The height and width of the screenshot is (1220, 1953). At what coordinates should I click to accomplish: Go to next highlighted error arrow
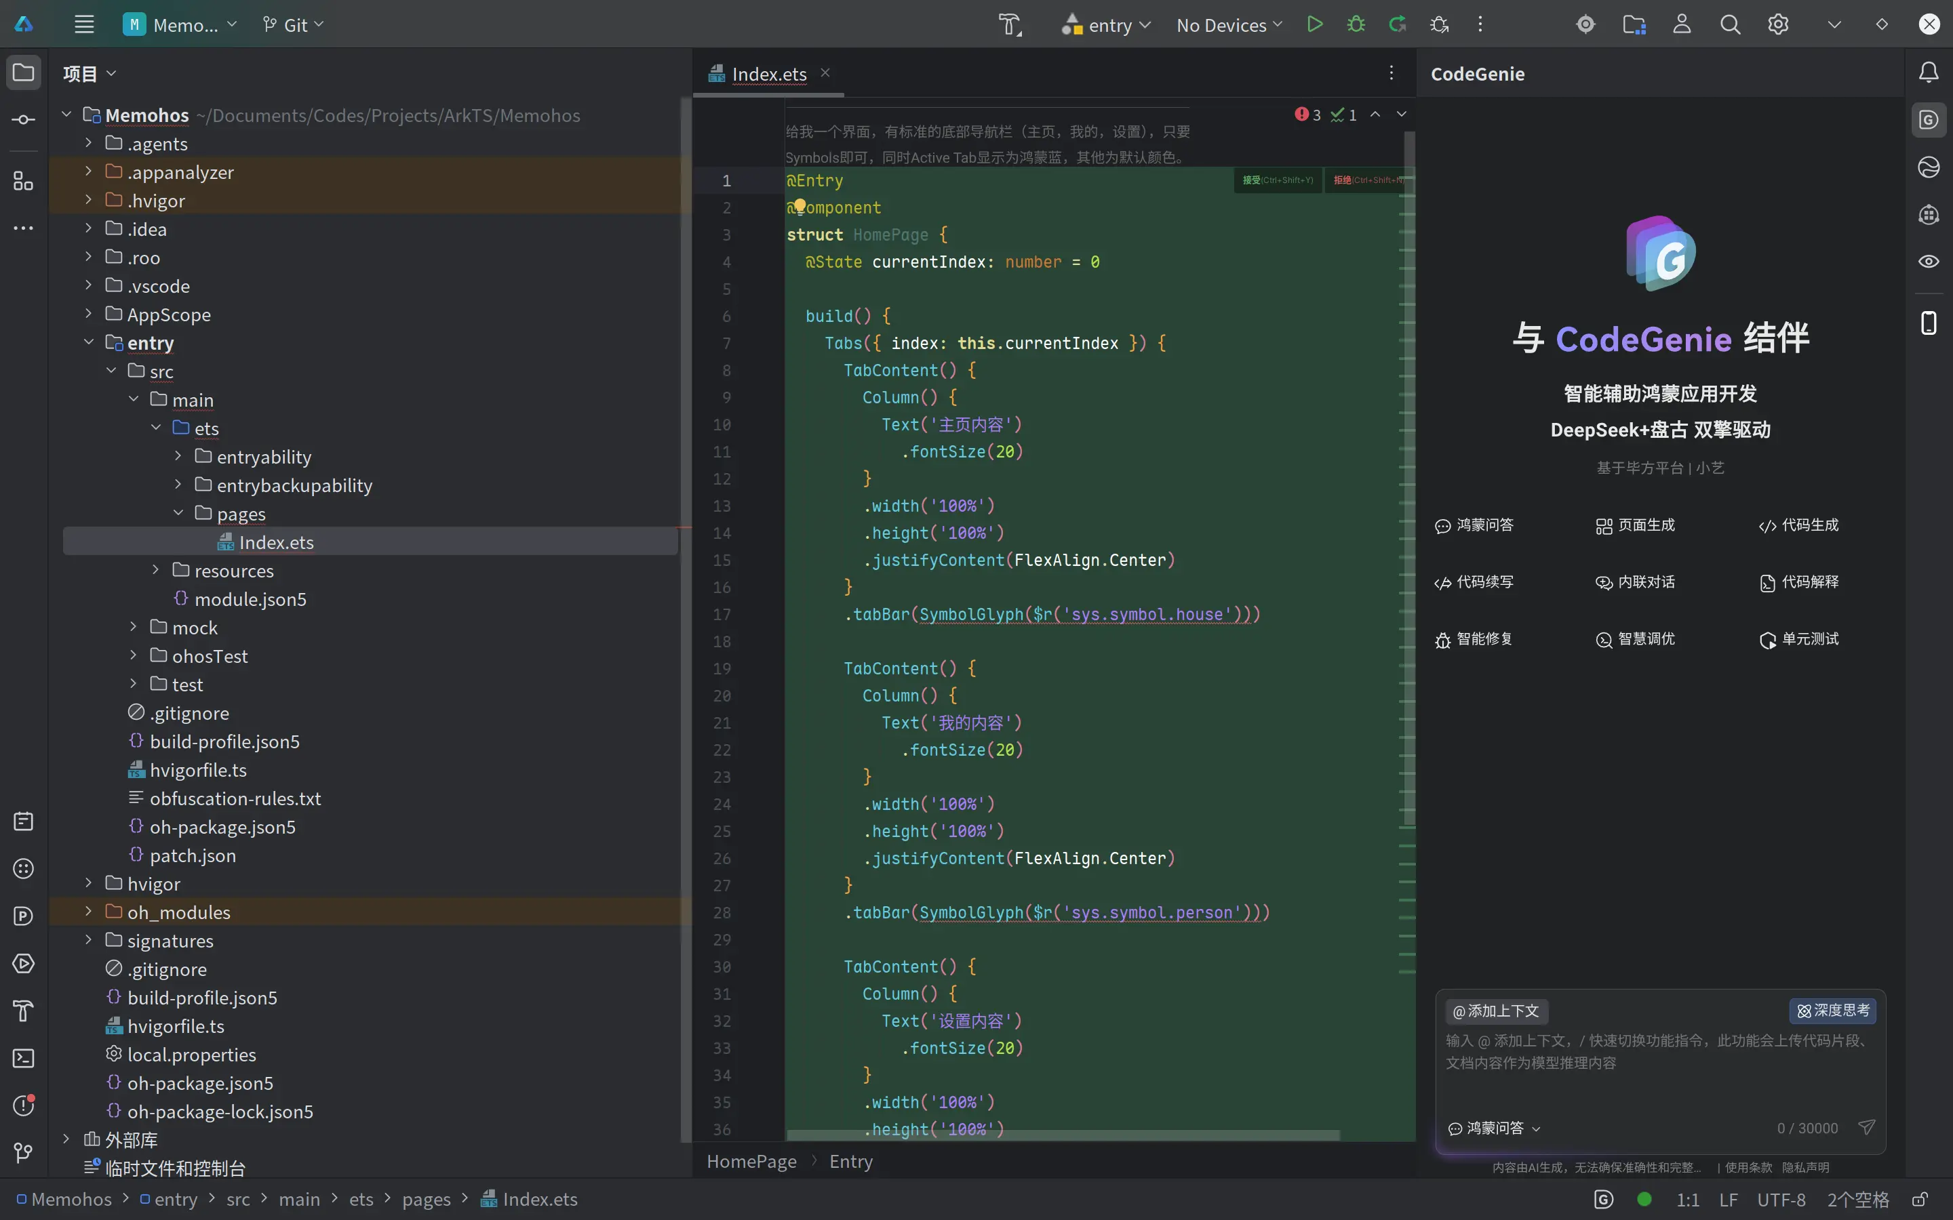(1402, 115)
